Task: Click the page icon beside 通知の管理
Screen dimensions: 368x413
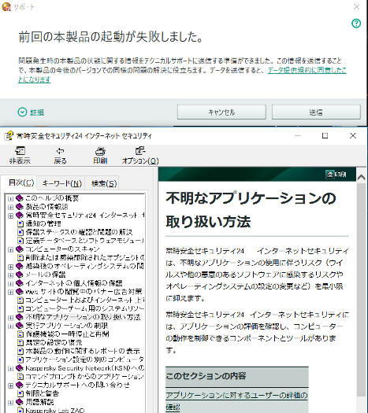Action: (20, 223)
